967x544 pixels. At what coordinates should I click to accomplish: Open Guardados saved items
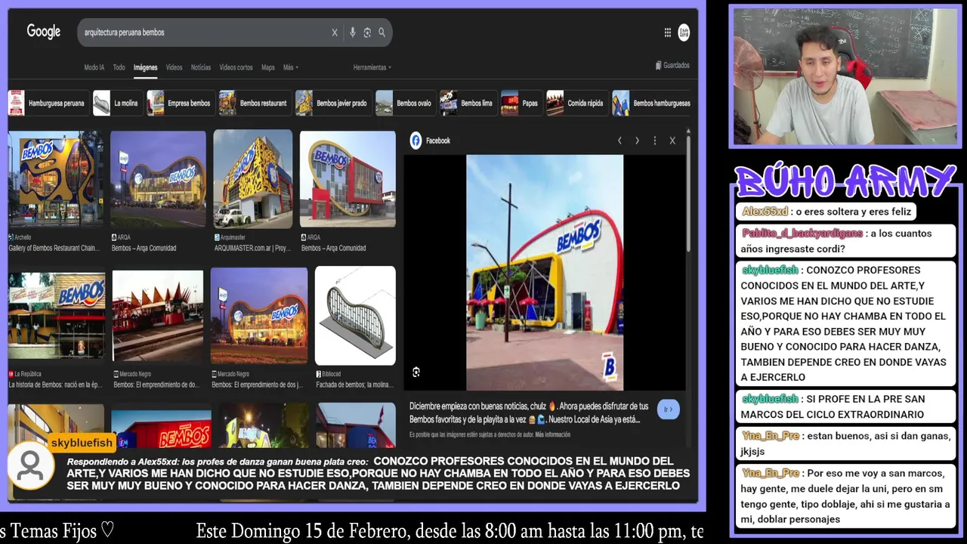coord(672,66)
